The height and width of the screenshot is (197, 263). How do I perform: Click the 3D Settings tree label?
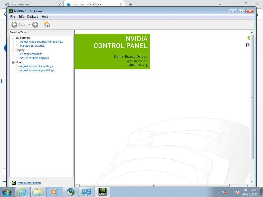pyautogui.click(x=23, y=38)
